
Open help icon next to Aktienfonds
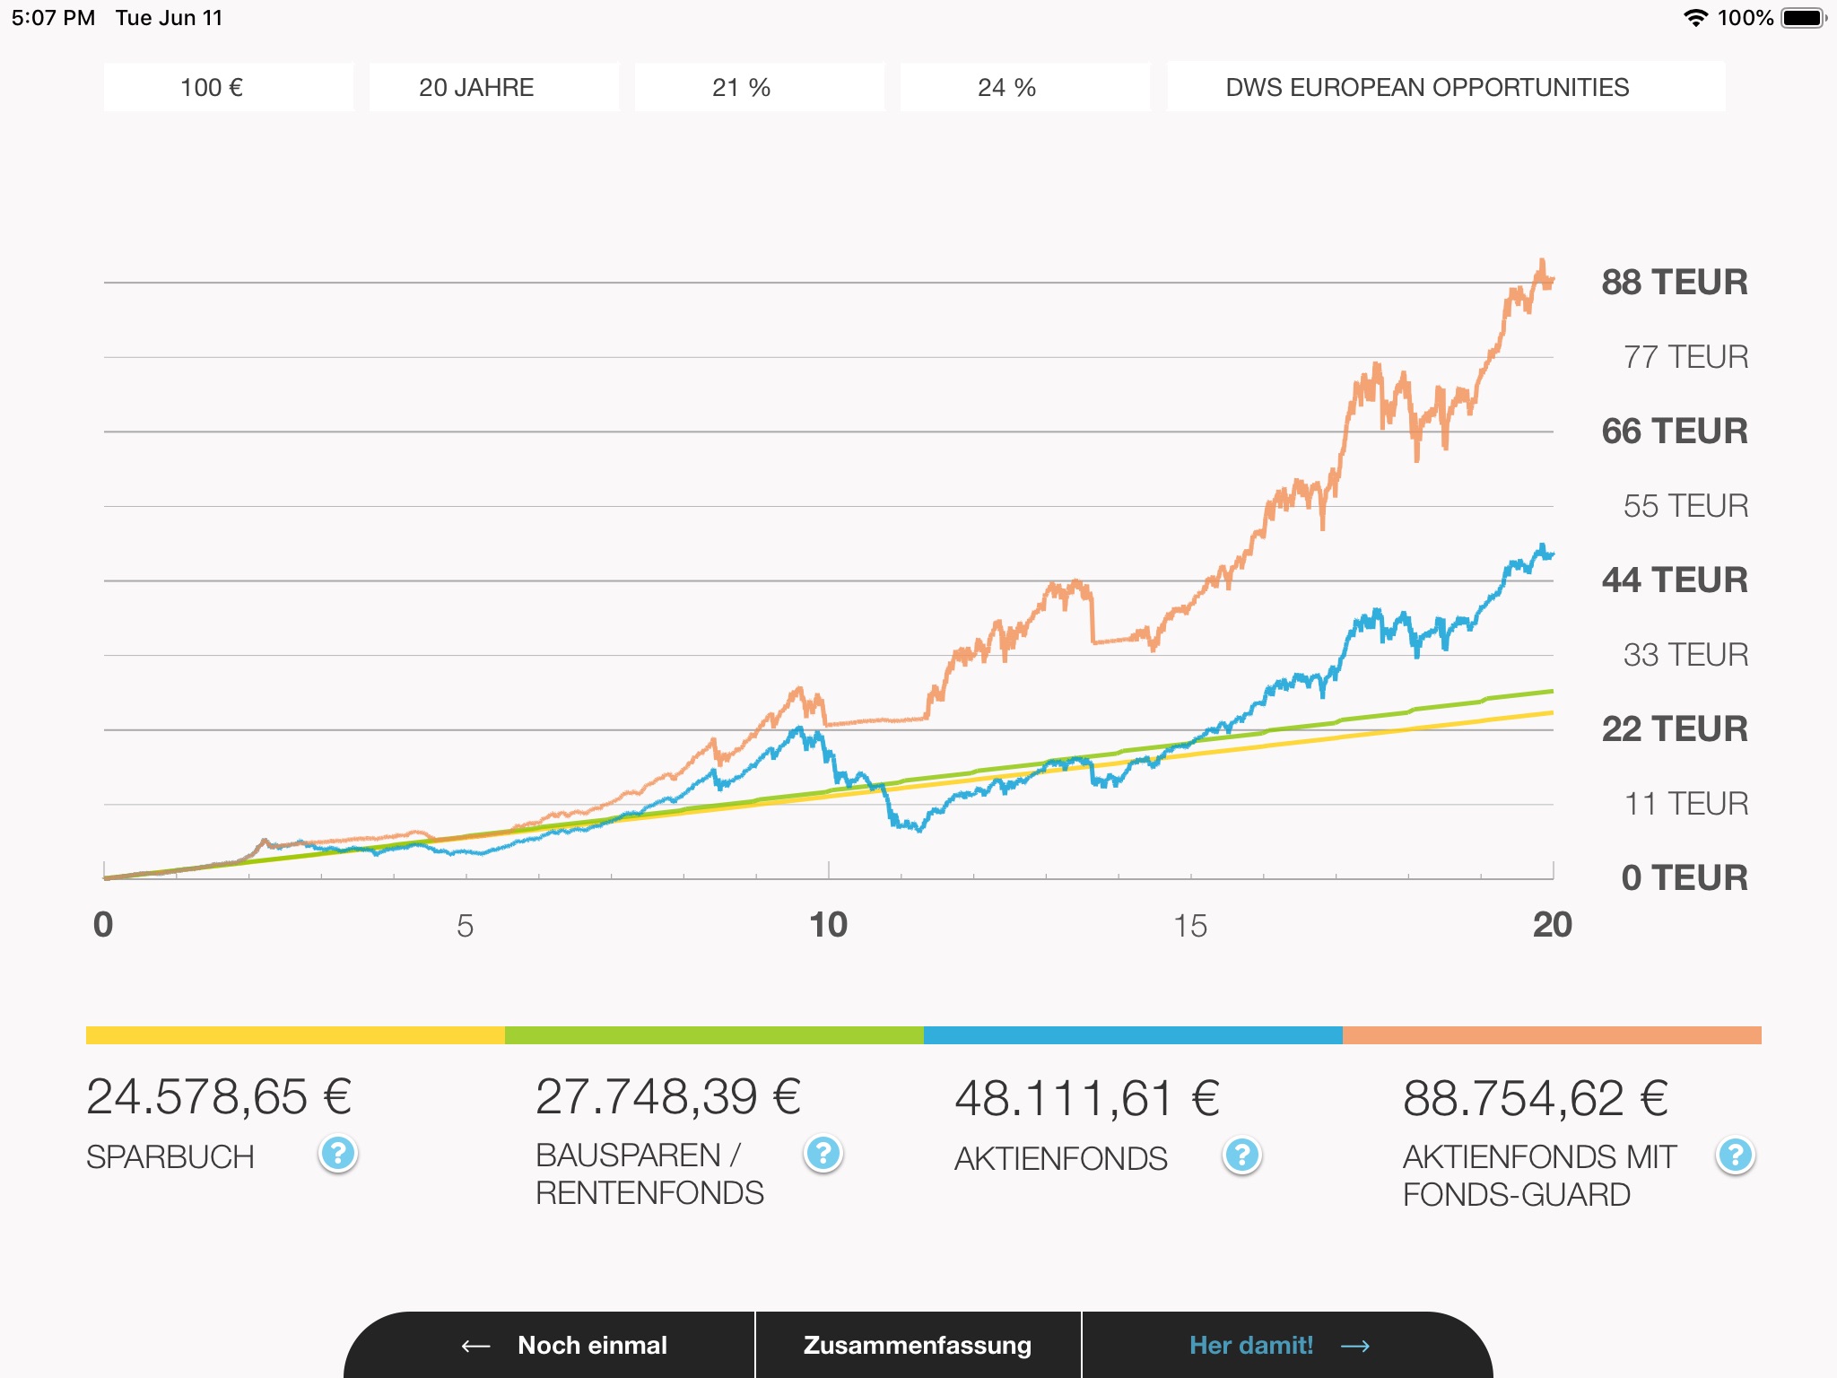[1242, 1156]
